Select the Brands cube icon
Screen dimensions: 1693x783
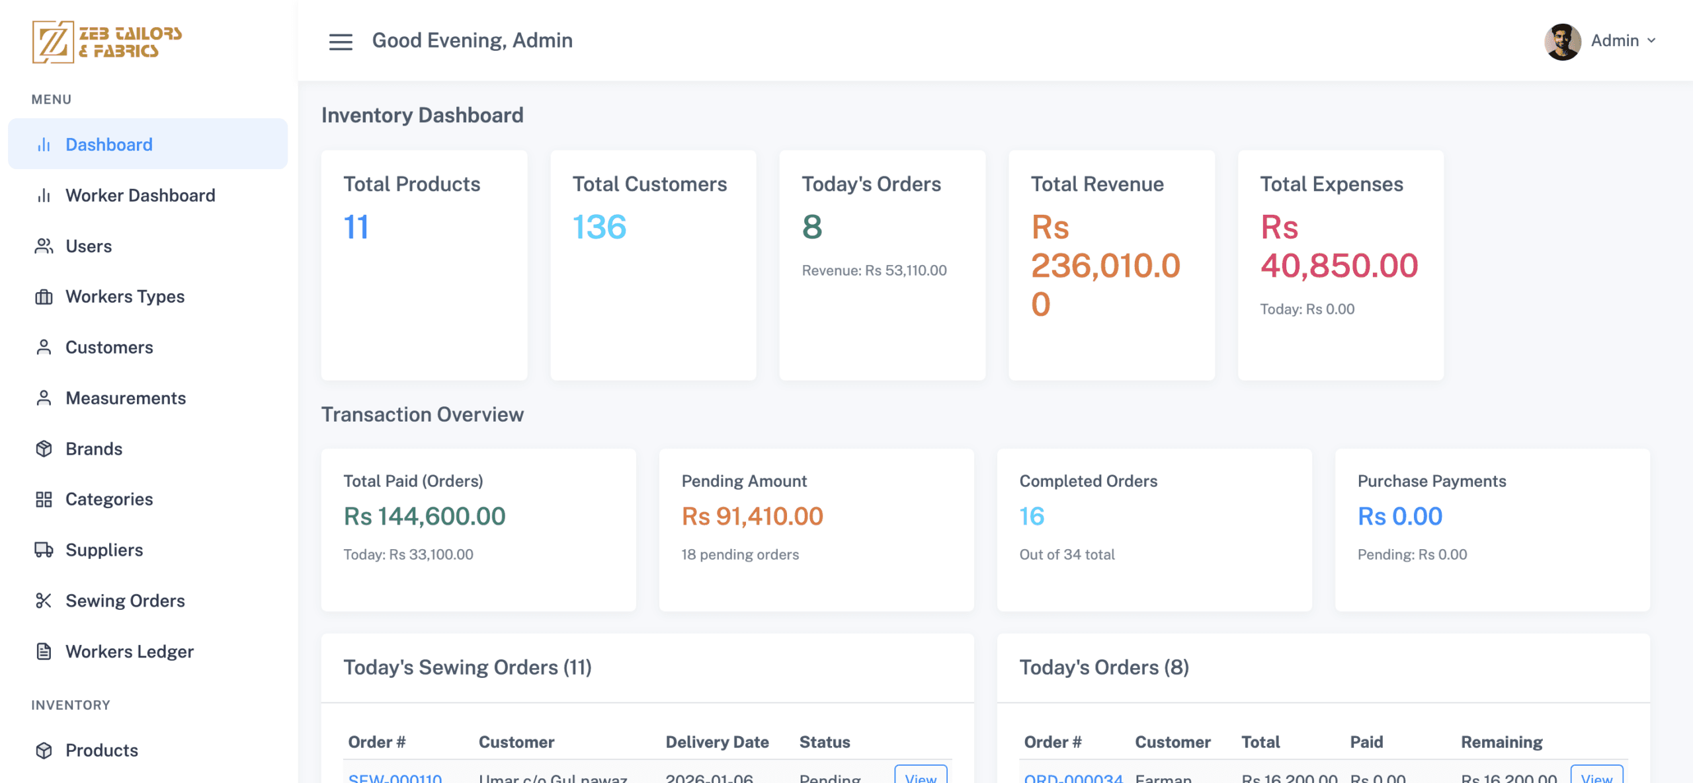tap(44, 448)
